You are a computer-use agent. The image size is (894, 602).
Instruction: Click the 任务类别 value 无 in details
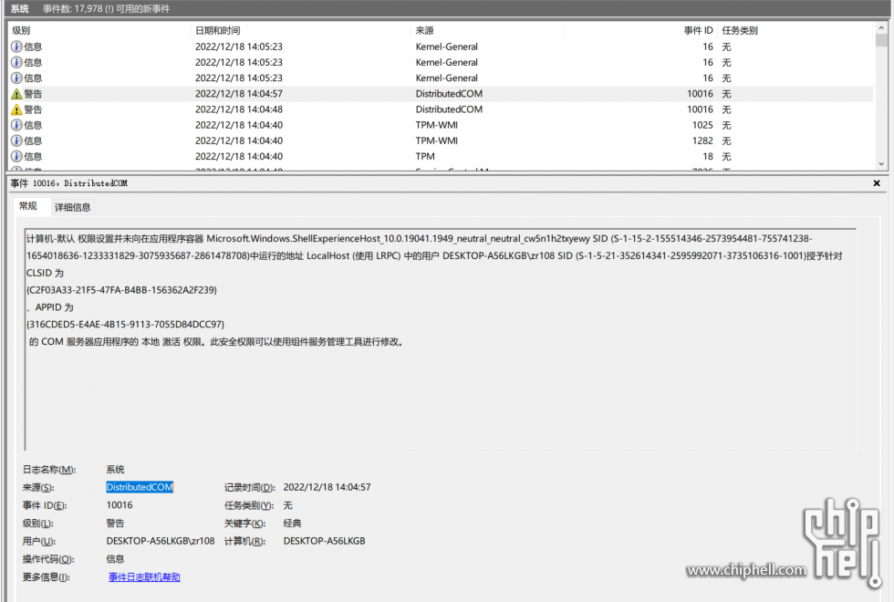(288, 505)
